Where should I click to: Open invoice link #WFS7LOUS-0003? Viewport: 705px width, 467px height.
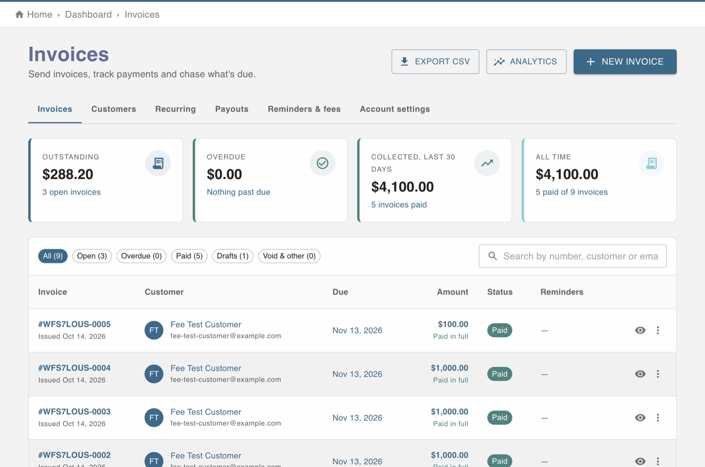tap(74, 412)
